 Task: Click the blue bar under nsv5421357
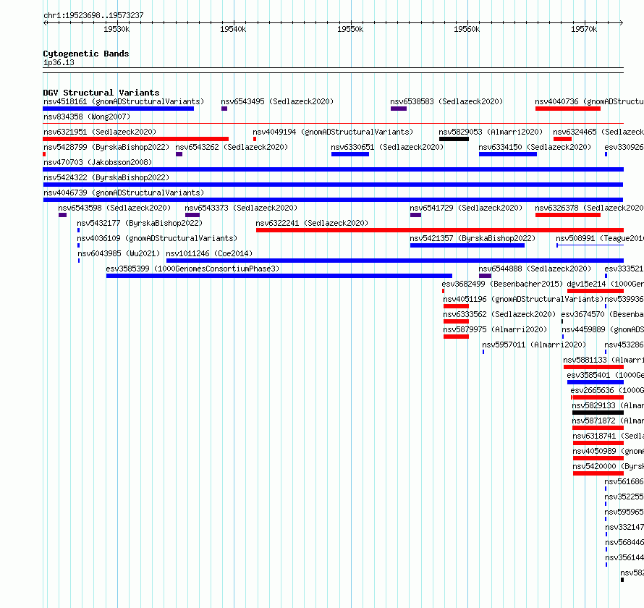click(x=467, y=245)
